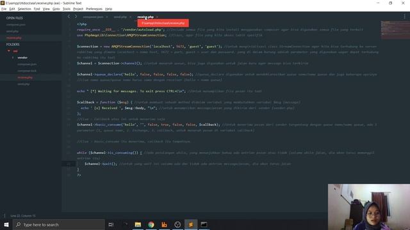Open the View menu
This screenshot has height=230, width=410.
coord(46,9)
